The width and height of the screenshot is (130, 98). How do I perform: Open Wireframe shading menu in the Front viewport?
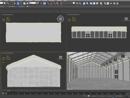tap(76, 15)
